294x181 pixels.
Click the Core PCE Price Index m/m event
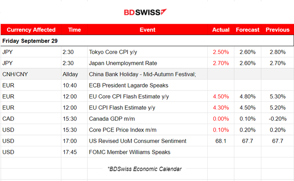(x=122, y=130)
